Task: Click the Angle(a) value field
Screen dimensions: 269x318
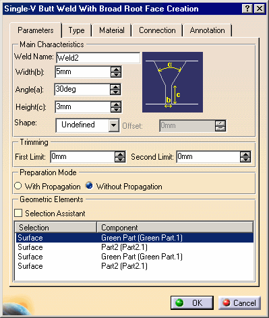Action: click(82, 89)
